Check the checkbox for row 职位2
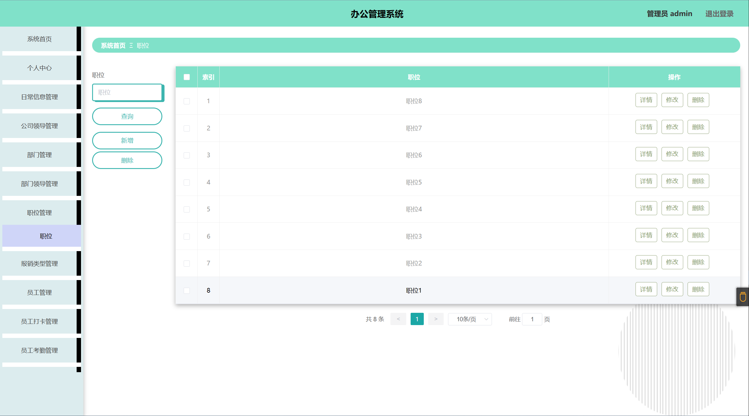Image resolution: width=749 pixels, height=416 pixels. pos(187,263)
